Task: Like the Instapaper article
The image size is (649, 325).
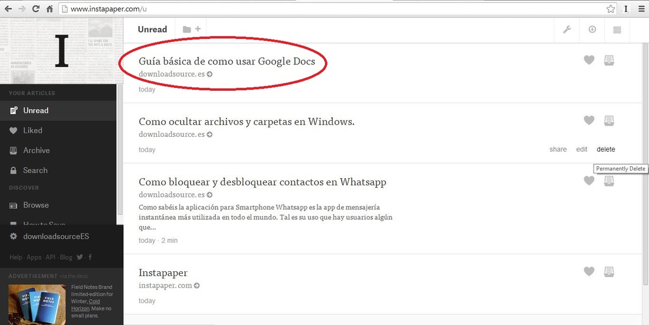Action: click(x=589, y=271)
